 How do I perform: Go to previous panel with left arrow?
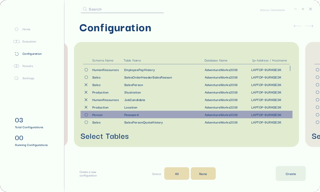pyautogui.click(x=297, y=26)
